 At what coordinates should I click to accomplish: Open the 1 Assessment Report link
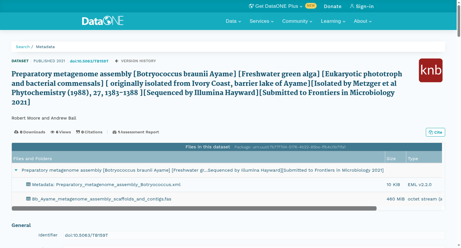tap(136, 132)
